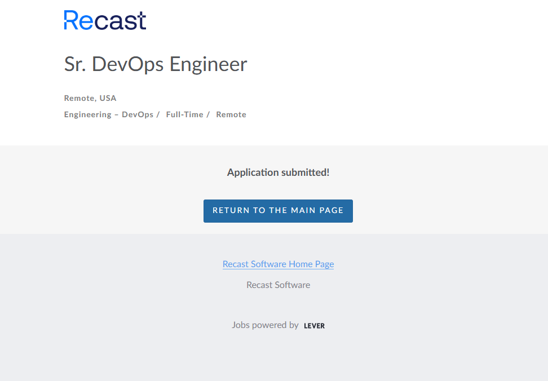Open the Recast Software Home Page link
The image size is (548, 381).
point(278,264)
